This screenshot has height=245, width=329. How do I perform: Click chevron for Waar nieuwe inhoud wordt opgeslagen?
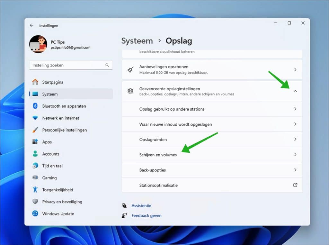pyautogui.click(x=295, y=124)
